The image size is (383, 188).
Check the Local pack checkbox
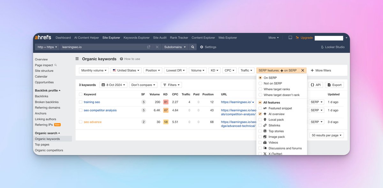(260, 120)
